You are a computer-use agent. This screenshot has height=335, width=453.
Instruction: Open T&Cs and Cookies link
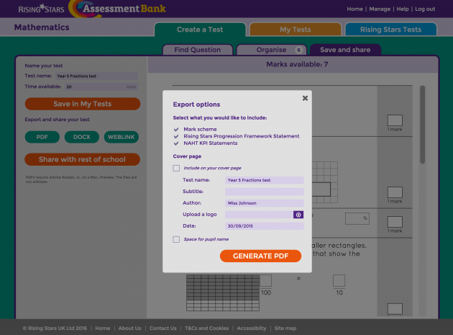(x=206, y=328)
